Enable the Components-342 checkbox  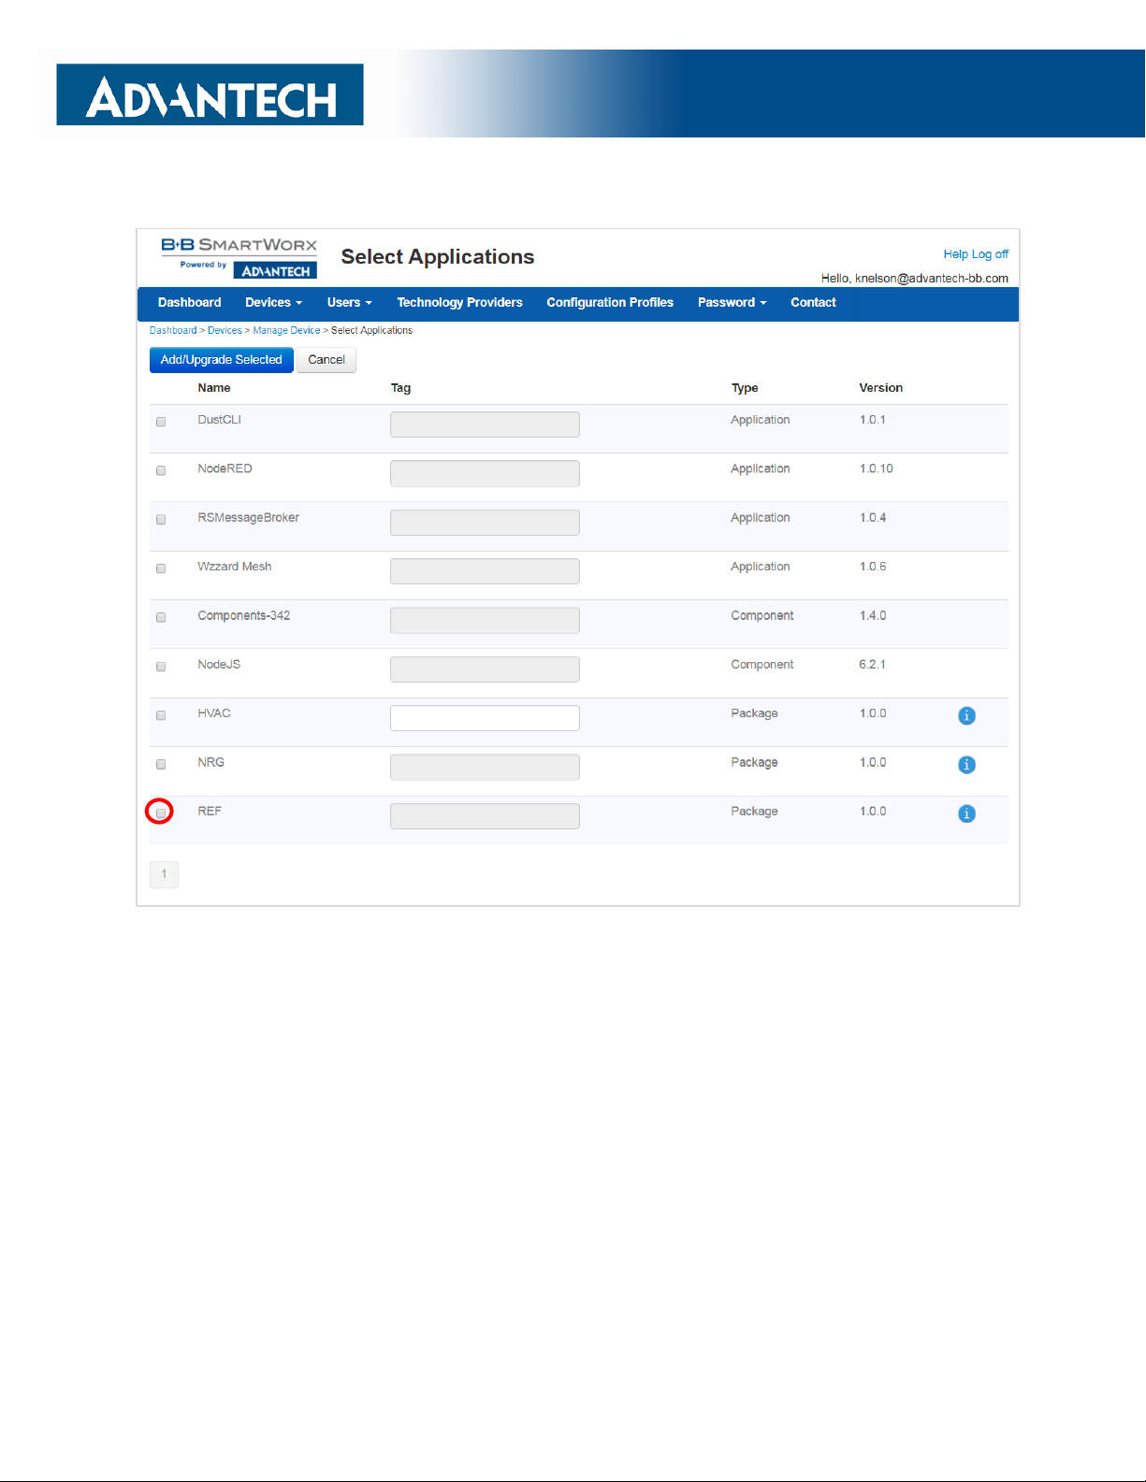click(161, 617)
